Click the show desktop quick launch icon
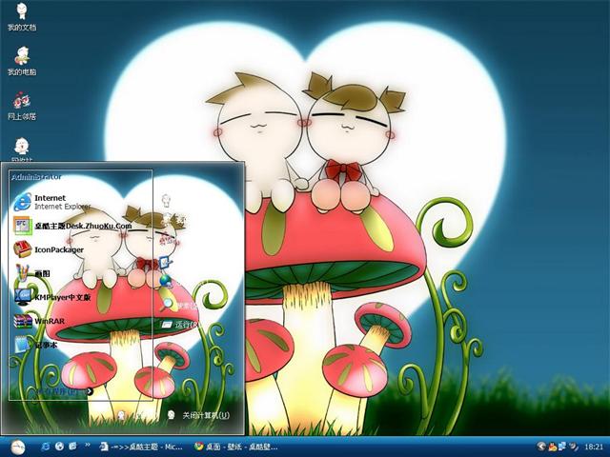Viewport: 610px width, 457px height. 72,447
